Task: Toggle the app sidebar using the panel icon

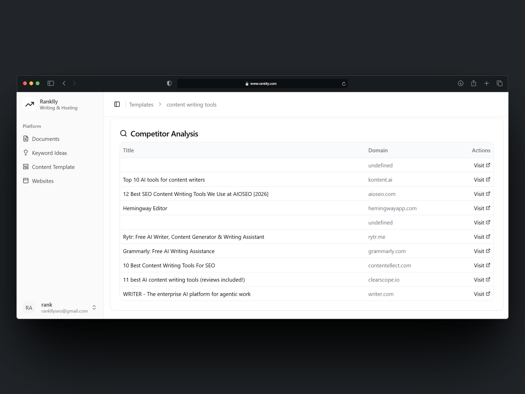Action: click(117, 104)
